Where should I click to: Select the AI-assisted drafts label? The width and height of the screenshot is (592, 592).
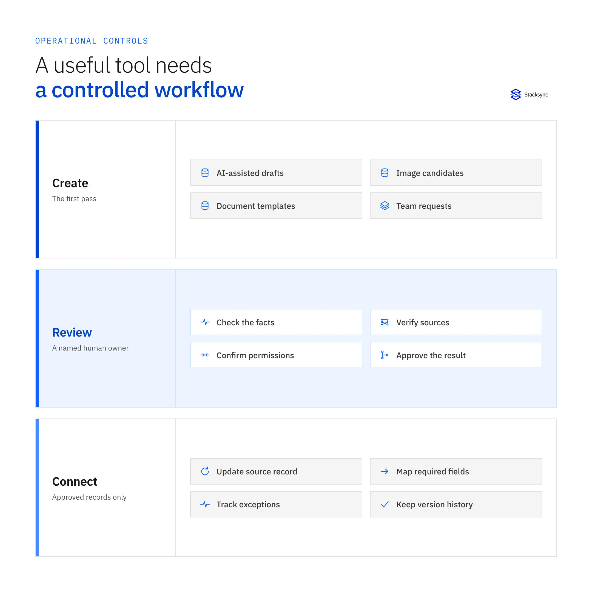(250, 173)
